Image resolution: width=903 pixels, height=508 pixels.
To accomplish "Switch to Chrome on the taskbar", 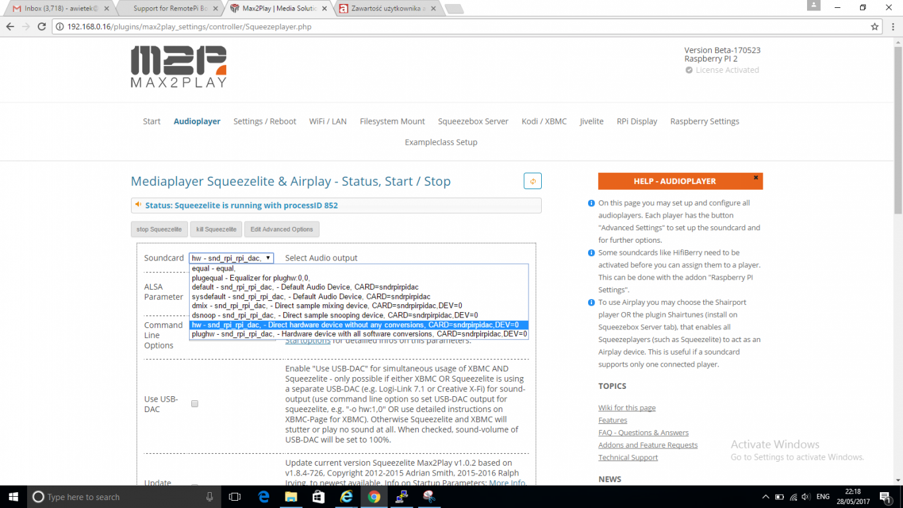I will click(x=374, y=497).
